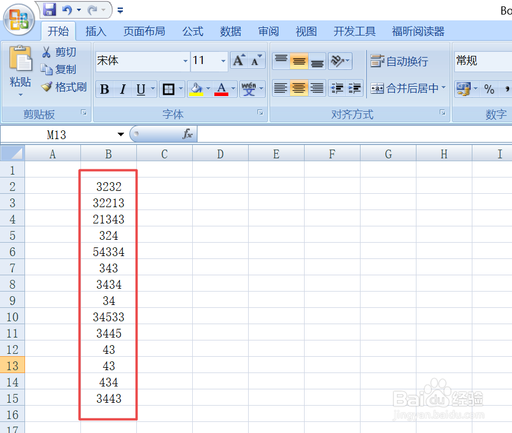
Task: Click the Office button orb
Action: 19,20
